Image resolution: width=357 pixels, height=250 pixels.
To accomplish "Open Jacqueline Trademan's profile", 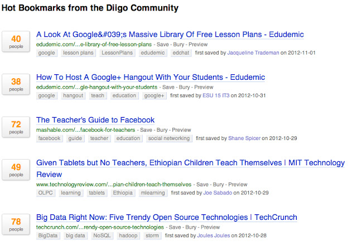I will pyautogui.click(x=253, y=53).
